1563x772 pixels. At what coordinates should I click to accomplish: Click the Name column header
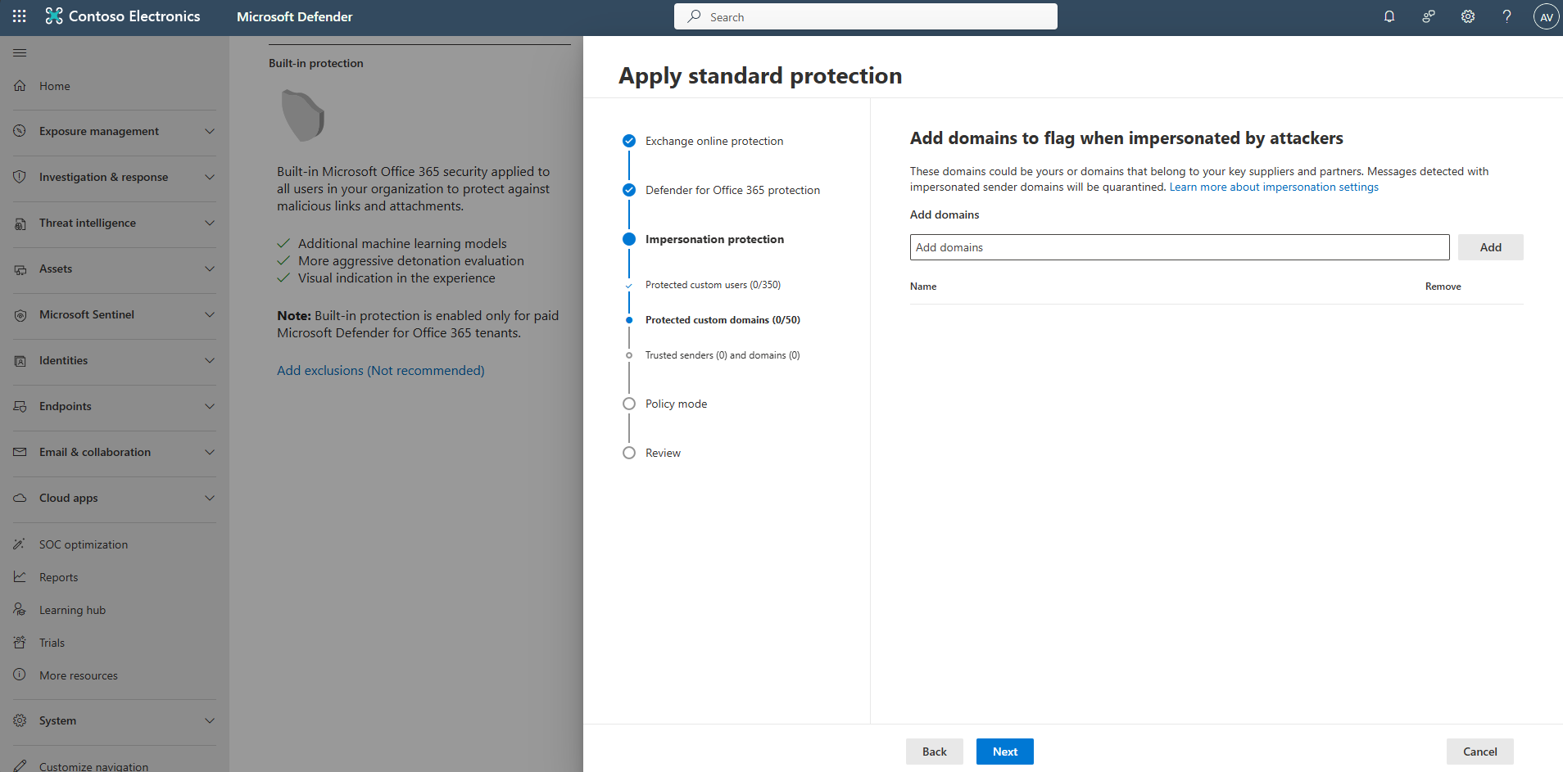click(923, 287)
